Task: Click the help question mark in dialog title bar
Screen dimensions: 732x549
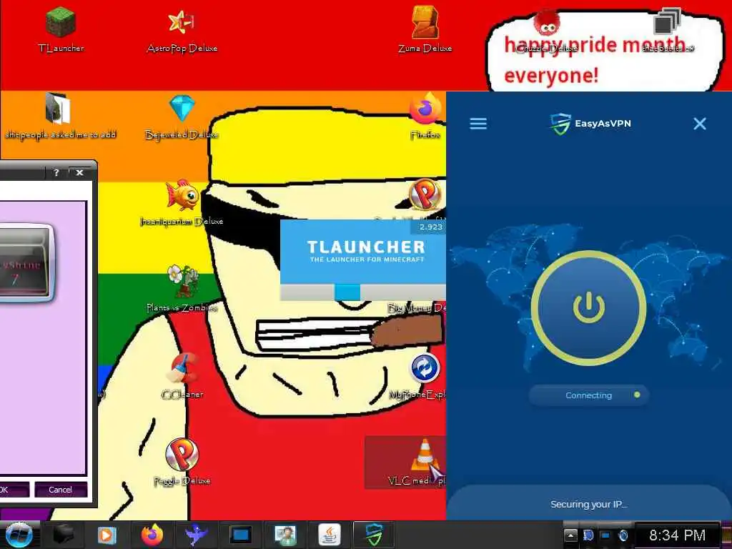Action: tap(56, 173)
